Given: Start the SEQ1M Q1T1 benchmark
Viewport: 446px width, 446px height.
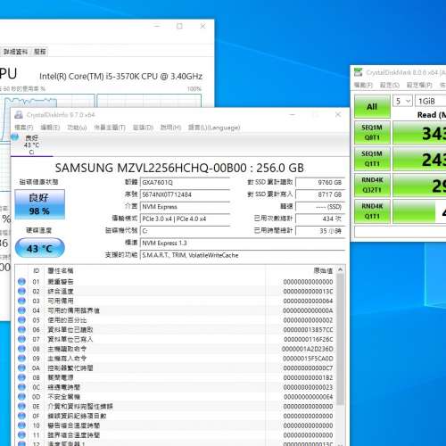Looking at the screenshot, I should point(372,159).
